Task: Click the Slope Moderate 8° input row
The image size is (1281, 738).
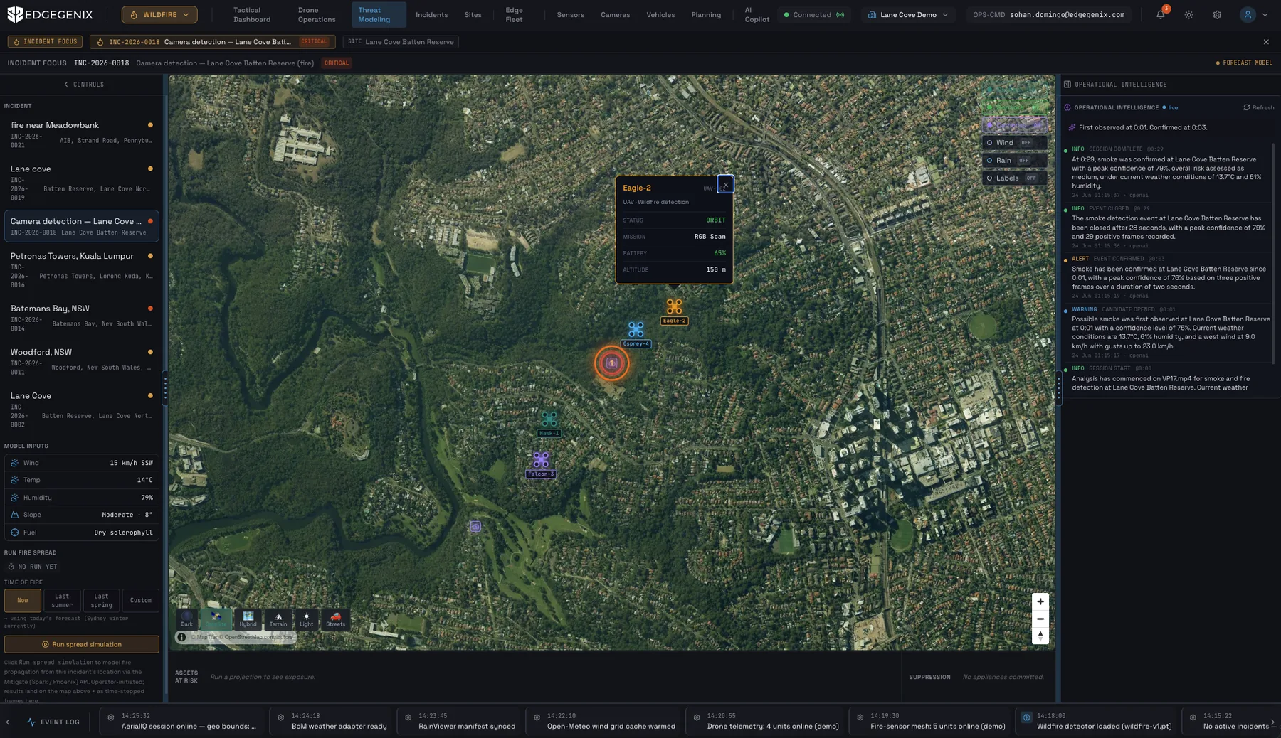Action: coord(82,515)
